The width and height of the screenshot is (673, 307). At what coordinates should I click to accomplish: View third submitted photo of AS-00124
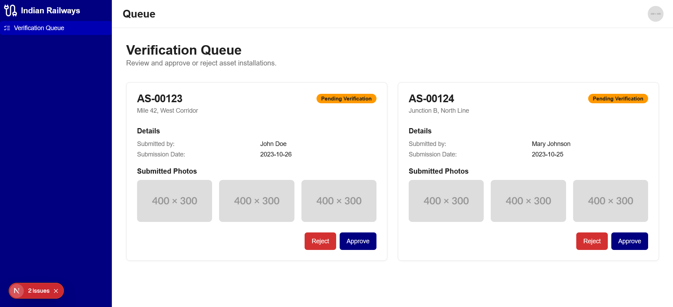coord(610,201)
